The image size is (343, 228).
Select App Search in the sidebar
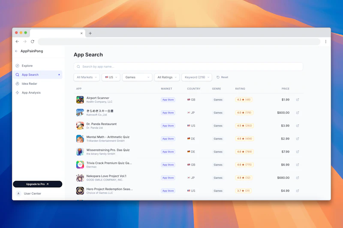pos(38,74)
